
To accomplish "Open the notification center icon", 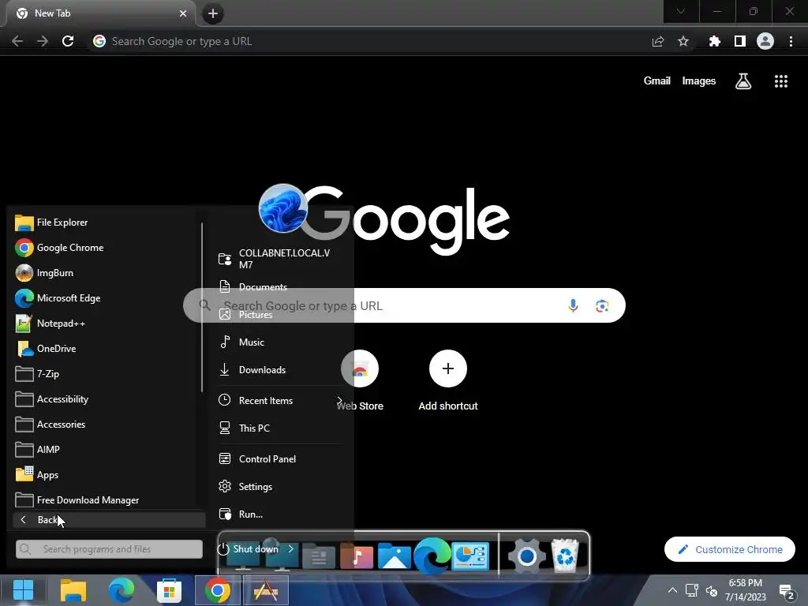I will [x=787, y=592].
